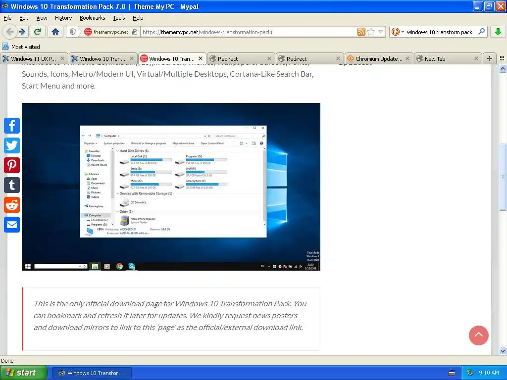Click the 9:10 AM clock

coord(489,373)
